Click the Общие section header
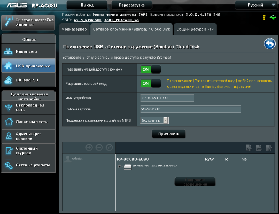 [x=28, y=39]
